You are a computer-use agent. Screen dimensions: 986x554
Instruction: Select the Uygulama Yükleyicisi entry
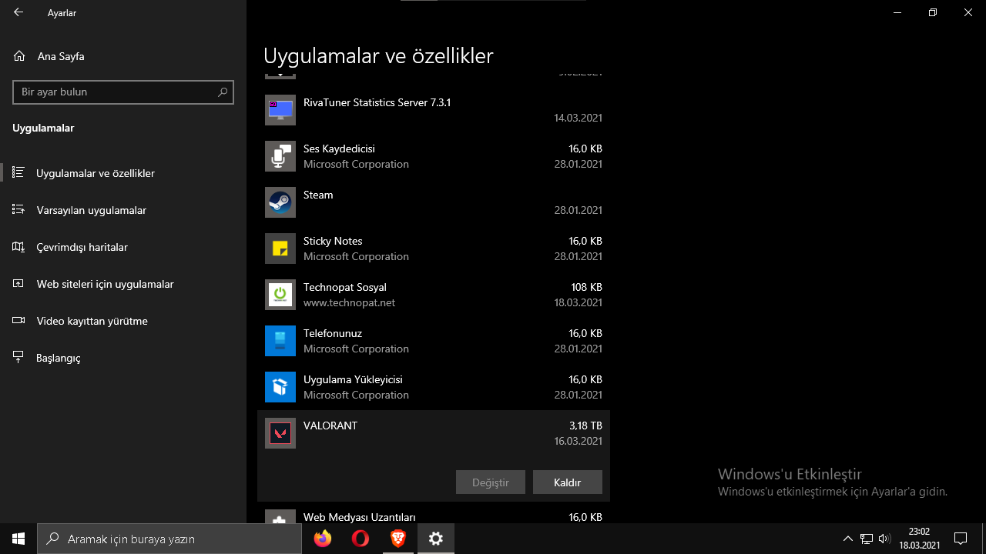click(434, 387)
